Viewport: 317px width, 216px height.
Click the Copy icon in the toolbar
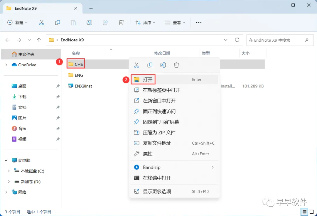(58, 23)
